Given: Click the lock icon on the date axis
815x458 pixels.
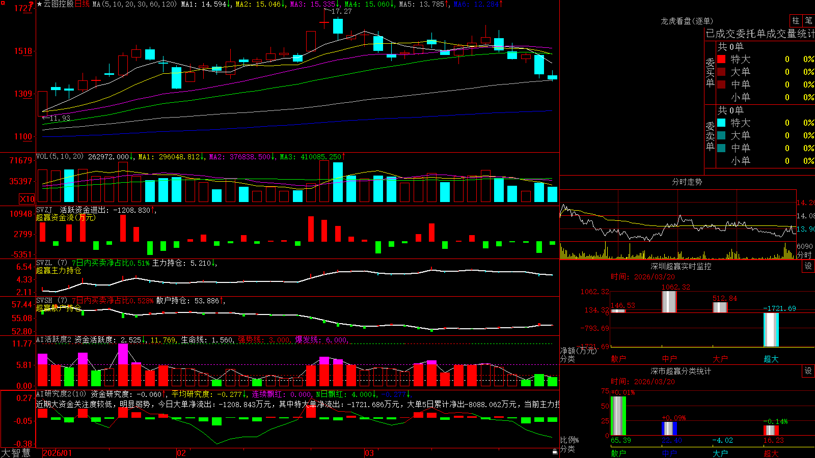Looking at the screenshot, I should [555, 452].
